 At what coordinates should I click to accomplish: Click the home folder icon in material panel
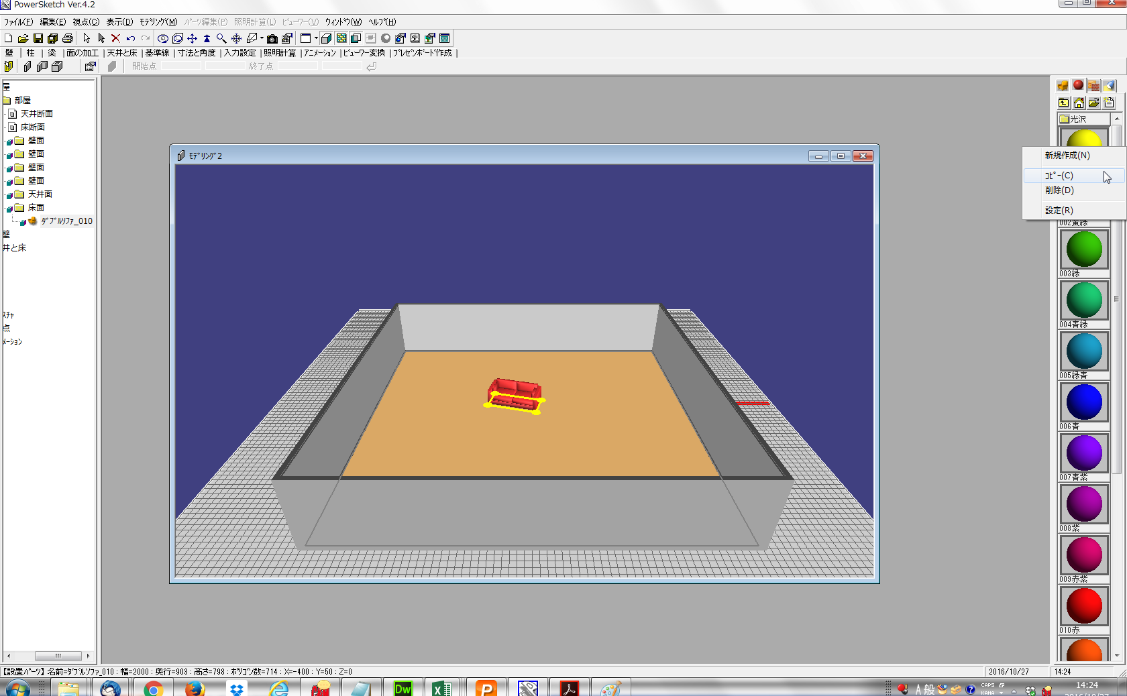coord(1079,103)
